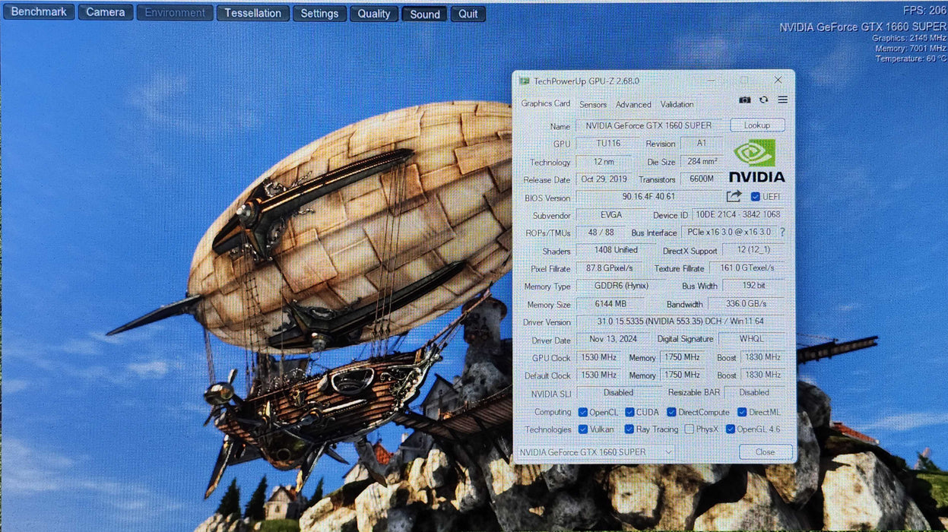The image size is (948, 532).
Task: Click the Name field showing GTX 1660 SUPER
Action: point(648,125)
